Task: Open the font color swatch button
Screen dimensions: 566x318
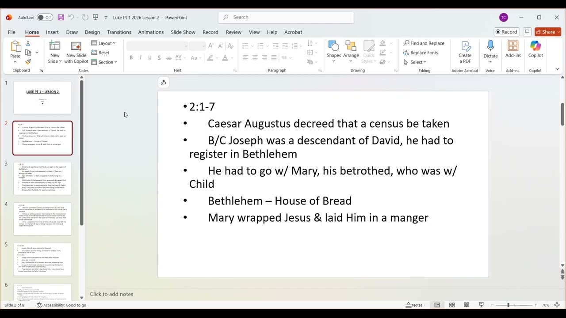Action: (x=225, y=58)
